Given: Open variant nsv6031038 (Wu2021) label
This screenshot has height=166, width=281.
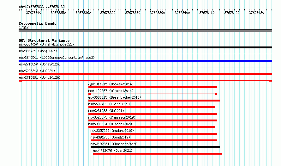Looking at the screenshot, I should tap(106, 111).
